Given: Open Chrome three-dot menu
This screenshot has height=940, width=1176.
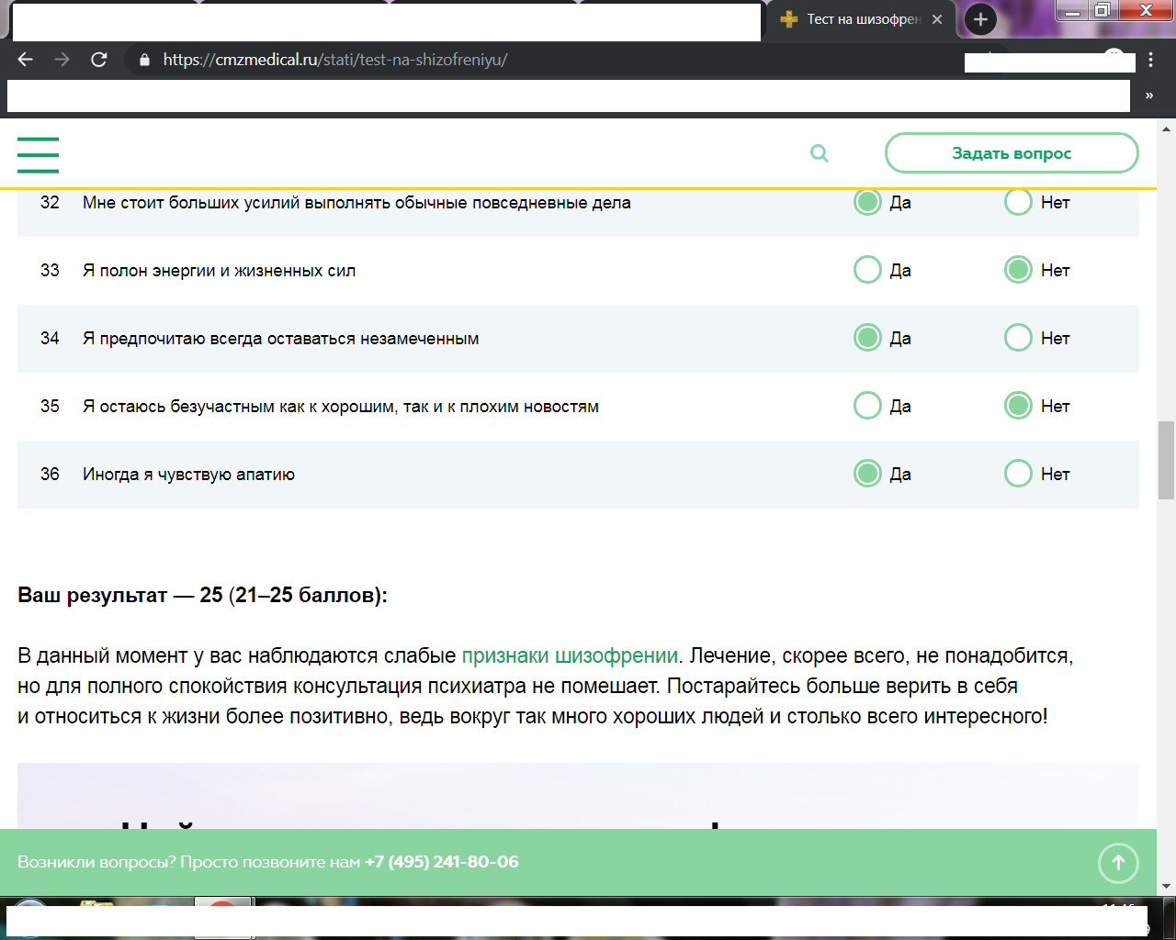Looking at the screenshot, I should pos(1150,60).
